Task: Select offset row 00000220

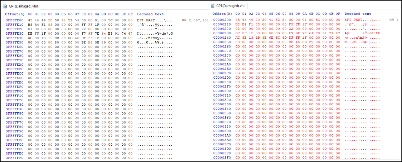Action: pyautogui.click(x=297, y=29)
